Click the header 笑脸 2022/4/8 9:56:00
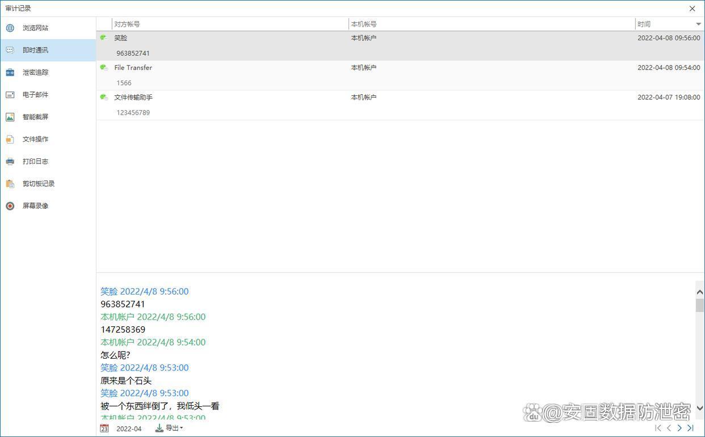The height and width of the screenshot is (437, 705). pos(144,291)
